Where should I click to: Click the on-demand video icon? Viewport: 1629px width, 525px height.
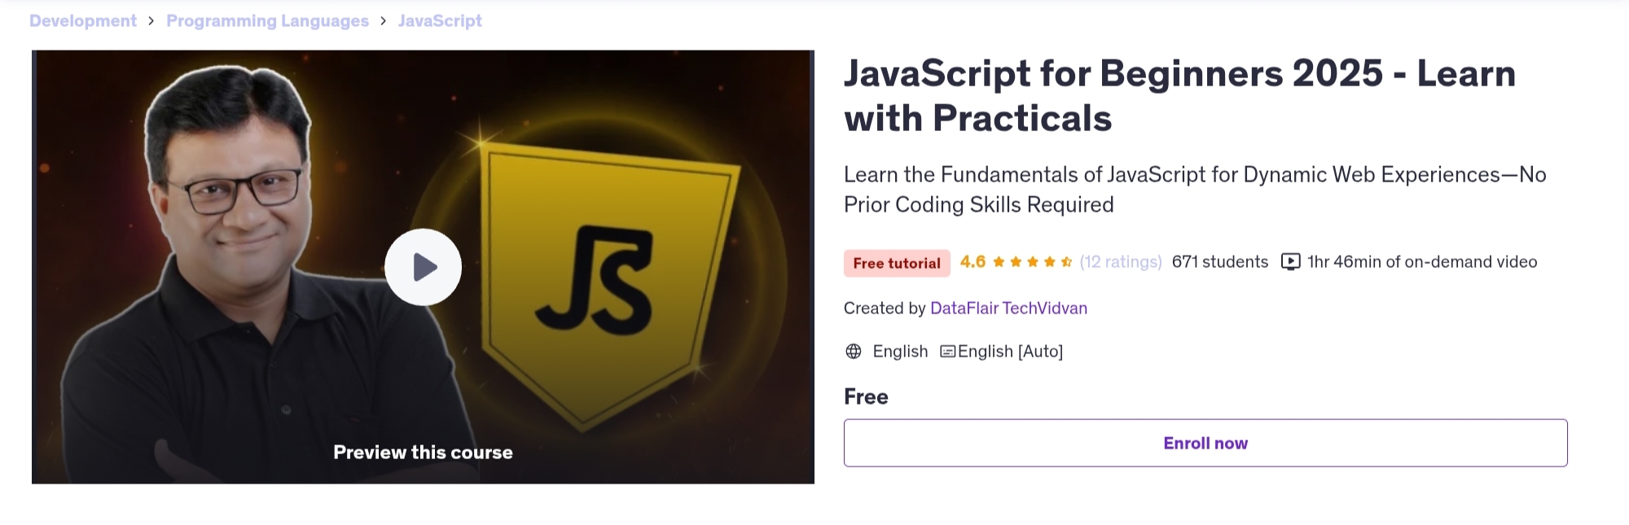(1290, 262)
